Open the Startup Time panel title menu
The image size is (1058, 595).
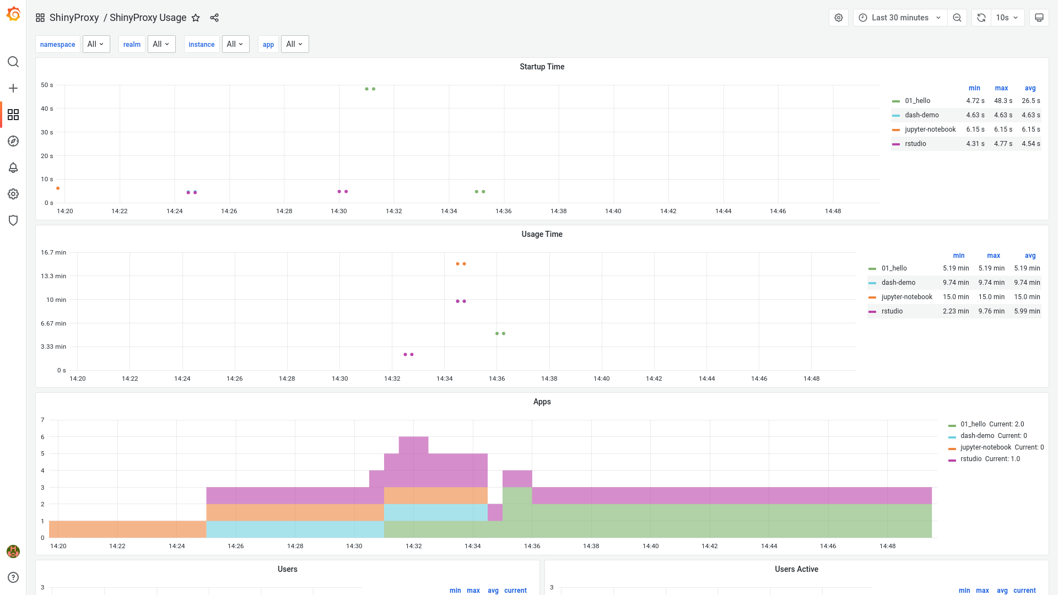pyautogui.click(x=542, y=67)
